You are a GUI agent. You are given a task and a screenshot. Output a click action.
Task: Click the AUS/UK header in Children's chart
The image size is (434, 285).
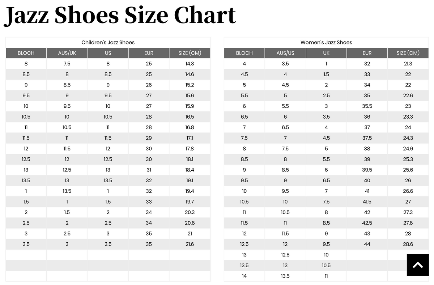point(67,53)
